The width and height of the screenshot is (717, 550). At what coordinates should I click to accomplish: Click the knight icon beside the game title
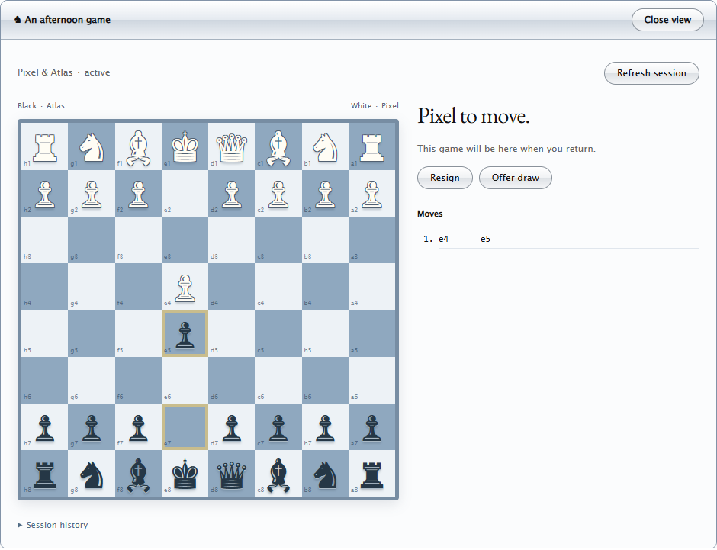click(x=18, y=20)
